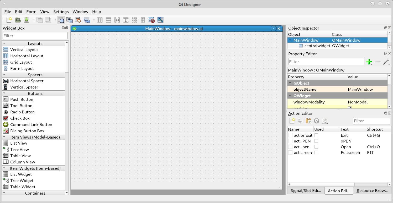Image resolution: width=393 pixels, height=203 pixels.
Task: Click the delete action icon
Action: (x=317, y=121)
